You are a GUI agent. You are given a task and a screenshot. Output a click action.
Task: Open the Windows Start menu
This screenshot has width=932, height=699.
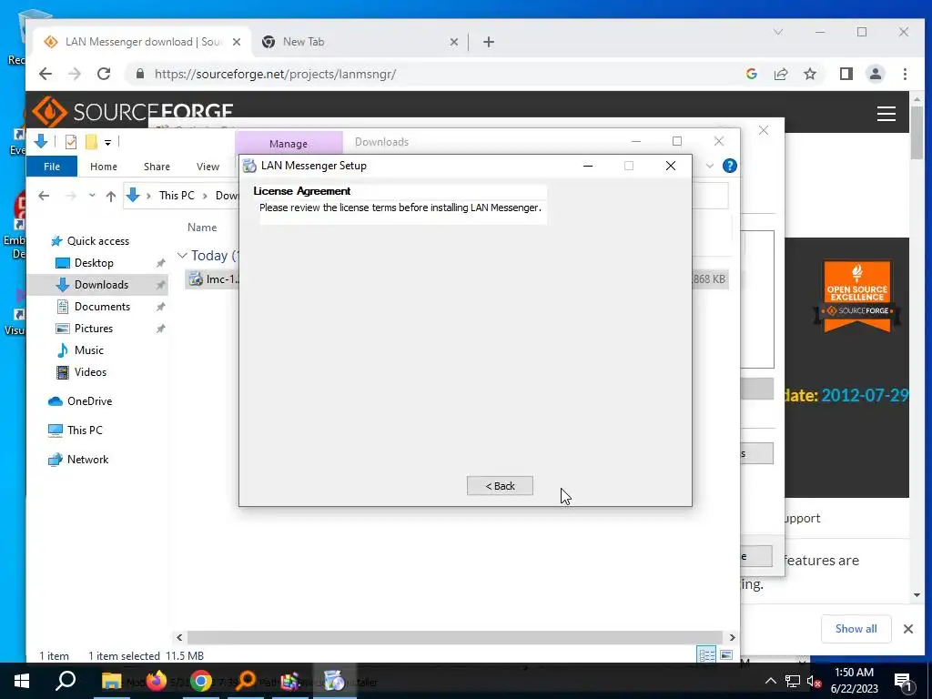point(22,681)
